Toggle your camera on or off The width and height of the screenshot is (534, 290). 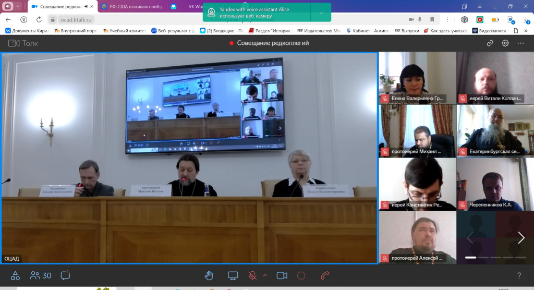pyautogui.click(x=282, y=275)
